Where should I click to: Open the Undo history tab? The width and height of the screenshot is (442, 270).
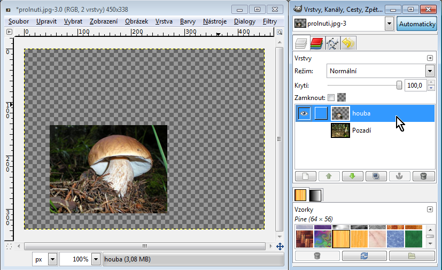click(x=348, y=43)
